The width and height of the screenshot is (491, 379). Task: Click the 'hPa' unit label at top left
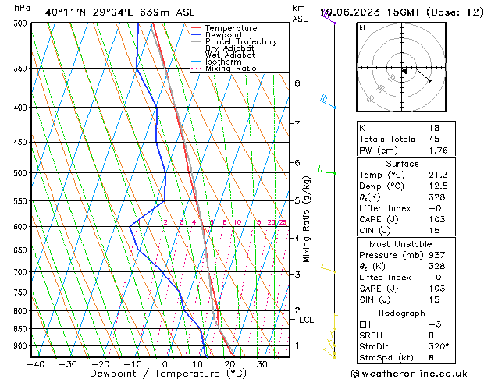[x=22, y=8]
